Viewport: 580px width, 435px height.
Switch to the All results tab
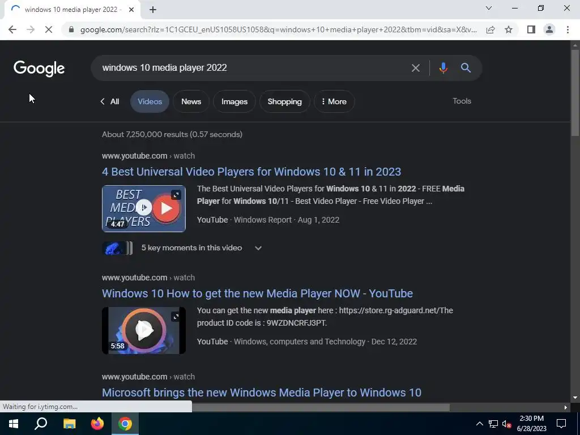tap(110, 101)
